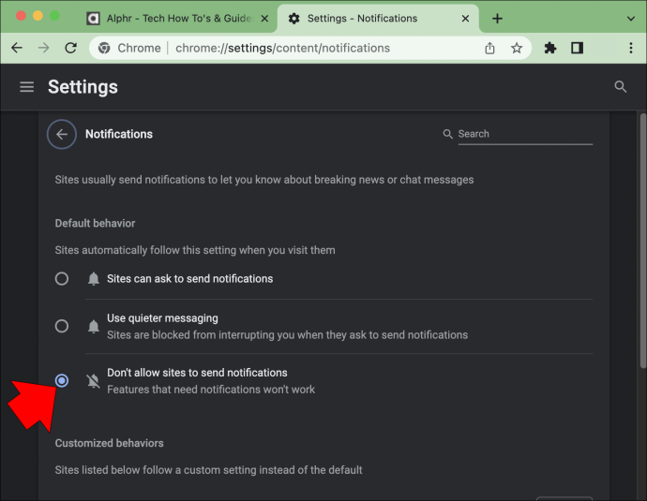Click the page's vertical scrollbar

pos(642,241)
